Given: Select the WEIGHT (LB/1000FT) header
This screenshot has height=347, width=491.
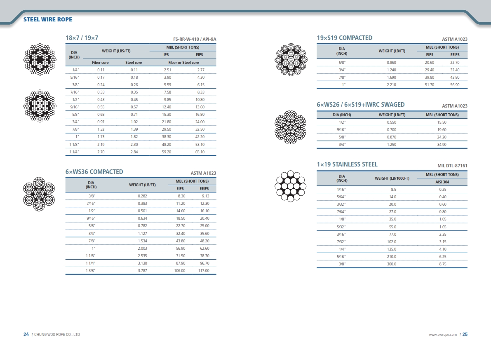Looking at the screenshot, I should pyautogui.click(x=392, y=178).
